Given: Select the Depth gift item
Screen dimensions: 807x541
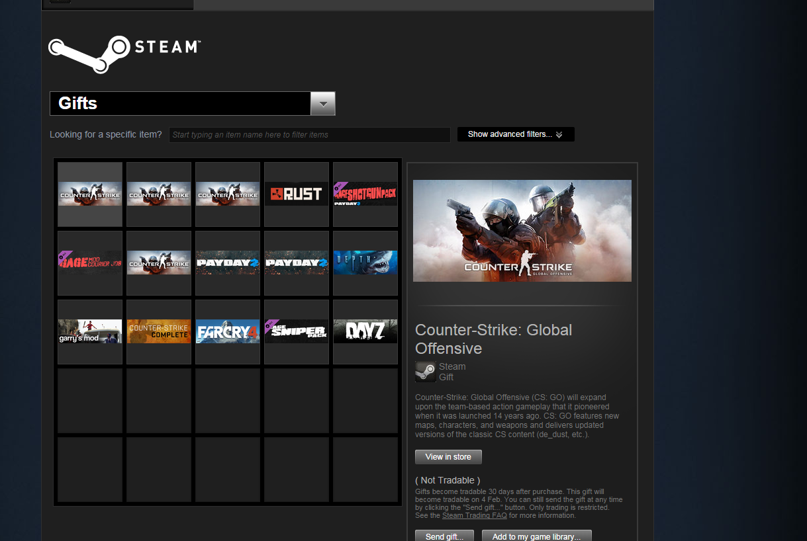Looking at the screenshot, I should tap(365, 263).
